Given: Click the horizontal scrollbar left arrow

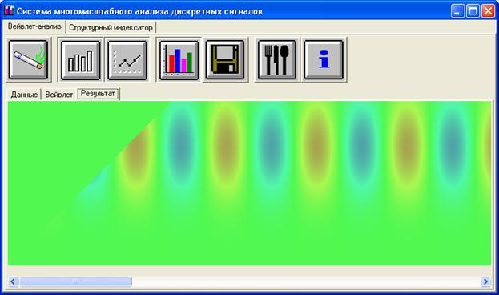Looking at the screenshot, I should coord(13,281).
